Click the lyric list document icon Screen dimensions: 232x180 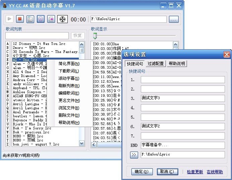(30, 19)
